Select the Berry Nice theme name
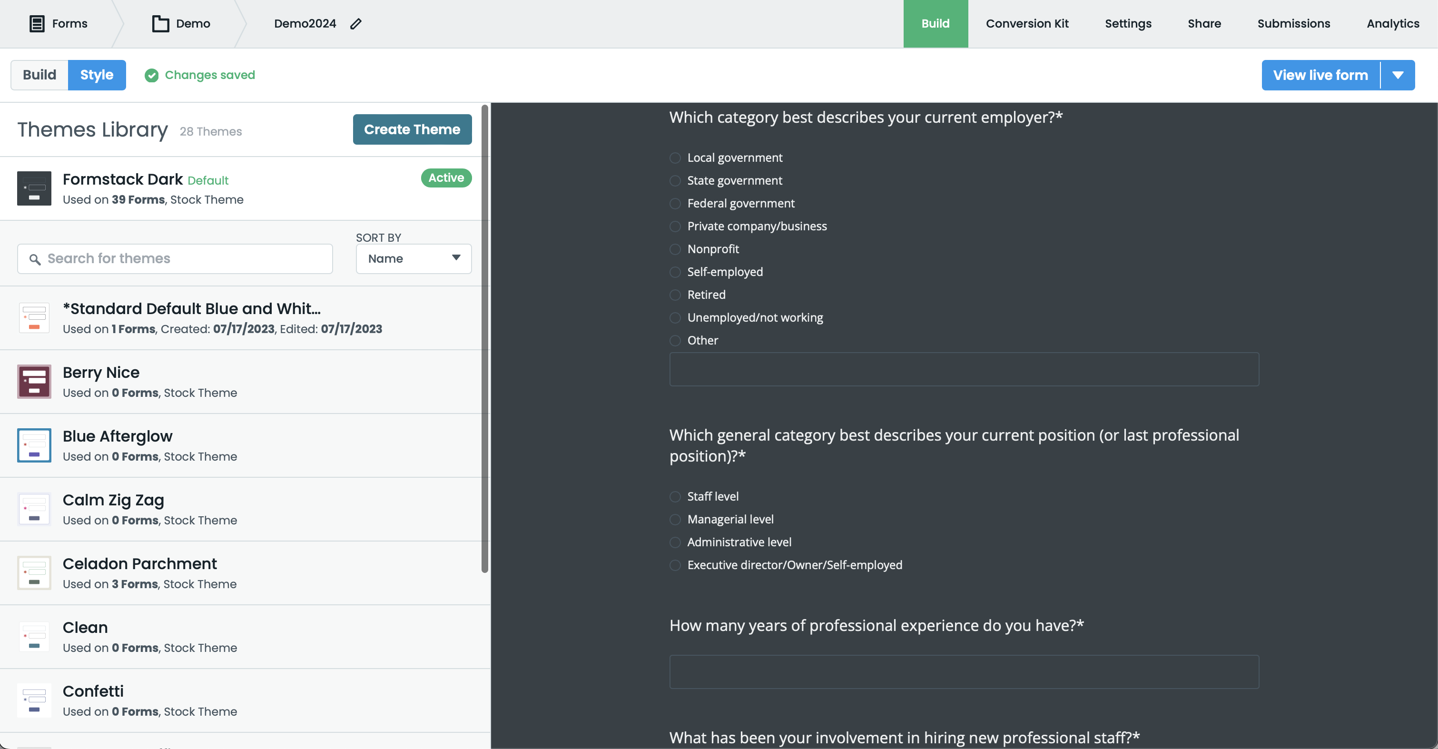The height and width of the screenshot is (749, 1438). [101, 372]
